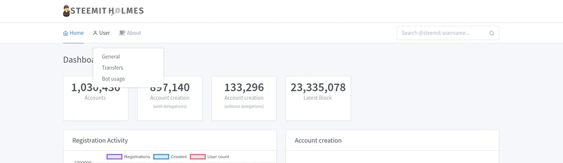Screen dimensions: 563x163
Task: Select General from the User dropdown
Action: (x=111, y=57)
